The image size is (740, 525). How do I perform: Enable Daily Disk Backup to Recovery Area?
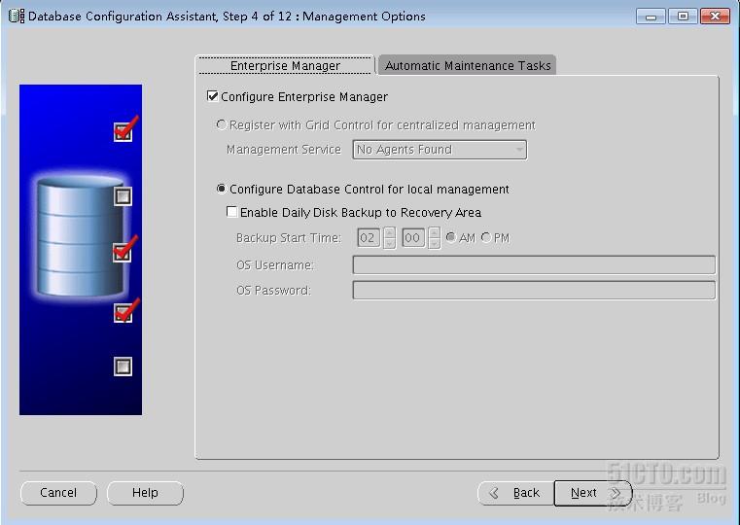(231, 212)
